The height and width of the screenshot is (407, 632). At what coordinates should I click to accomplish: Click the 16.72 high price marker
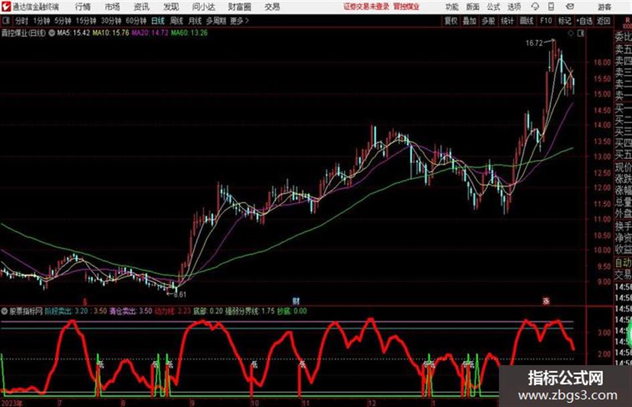[534, 43]
